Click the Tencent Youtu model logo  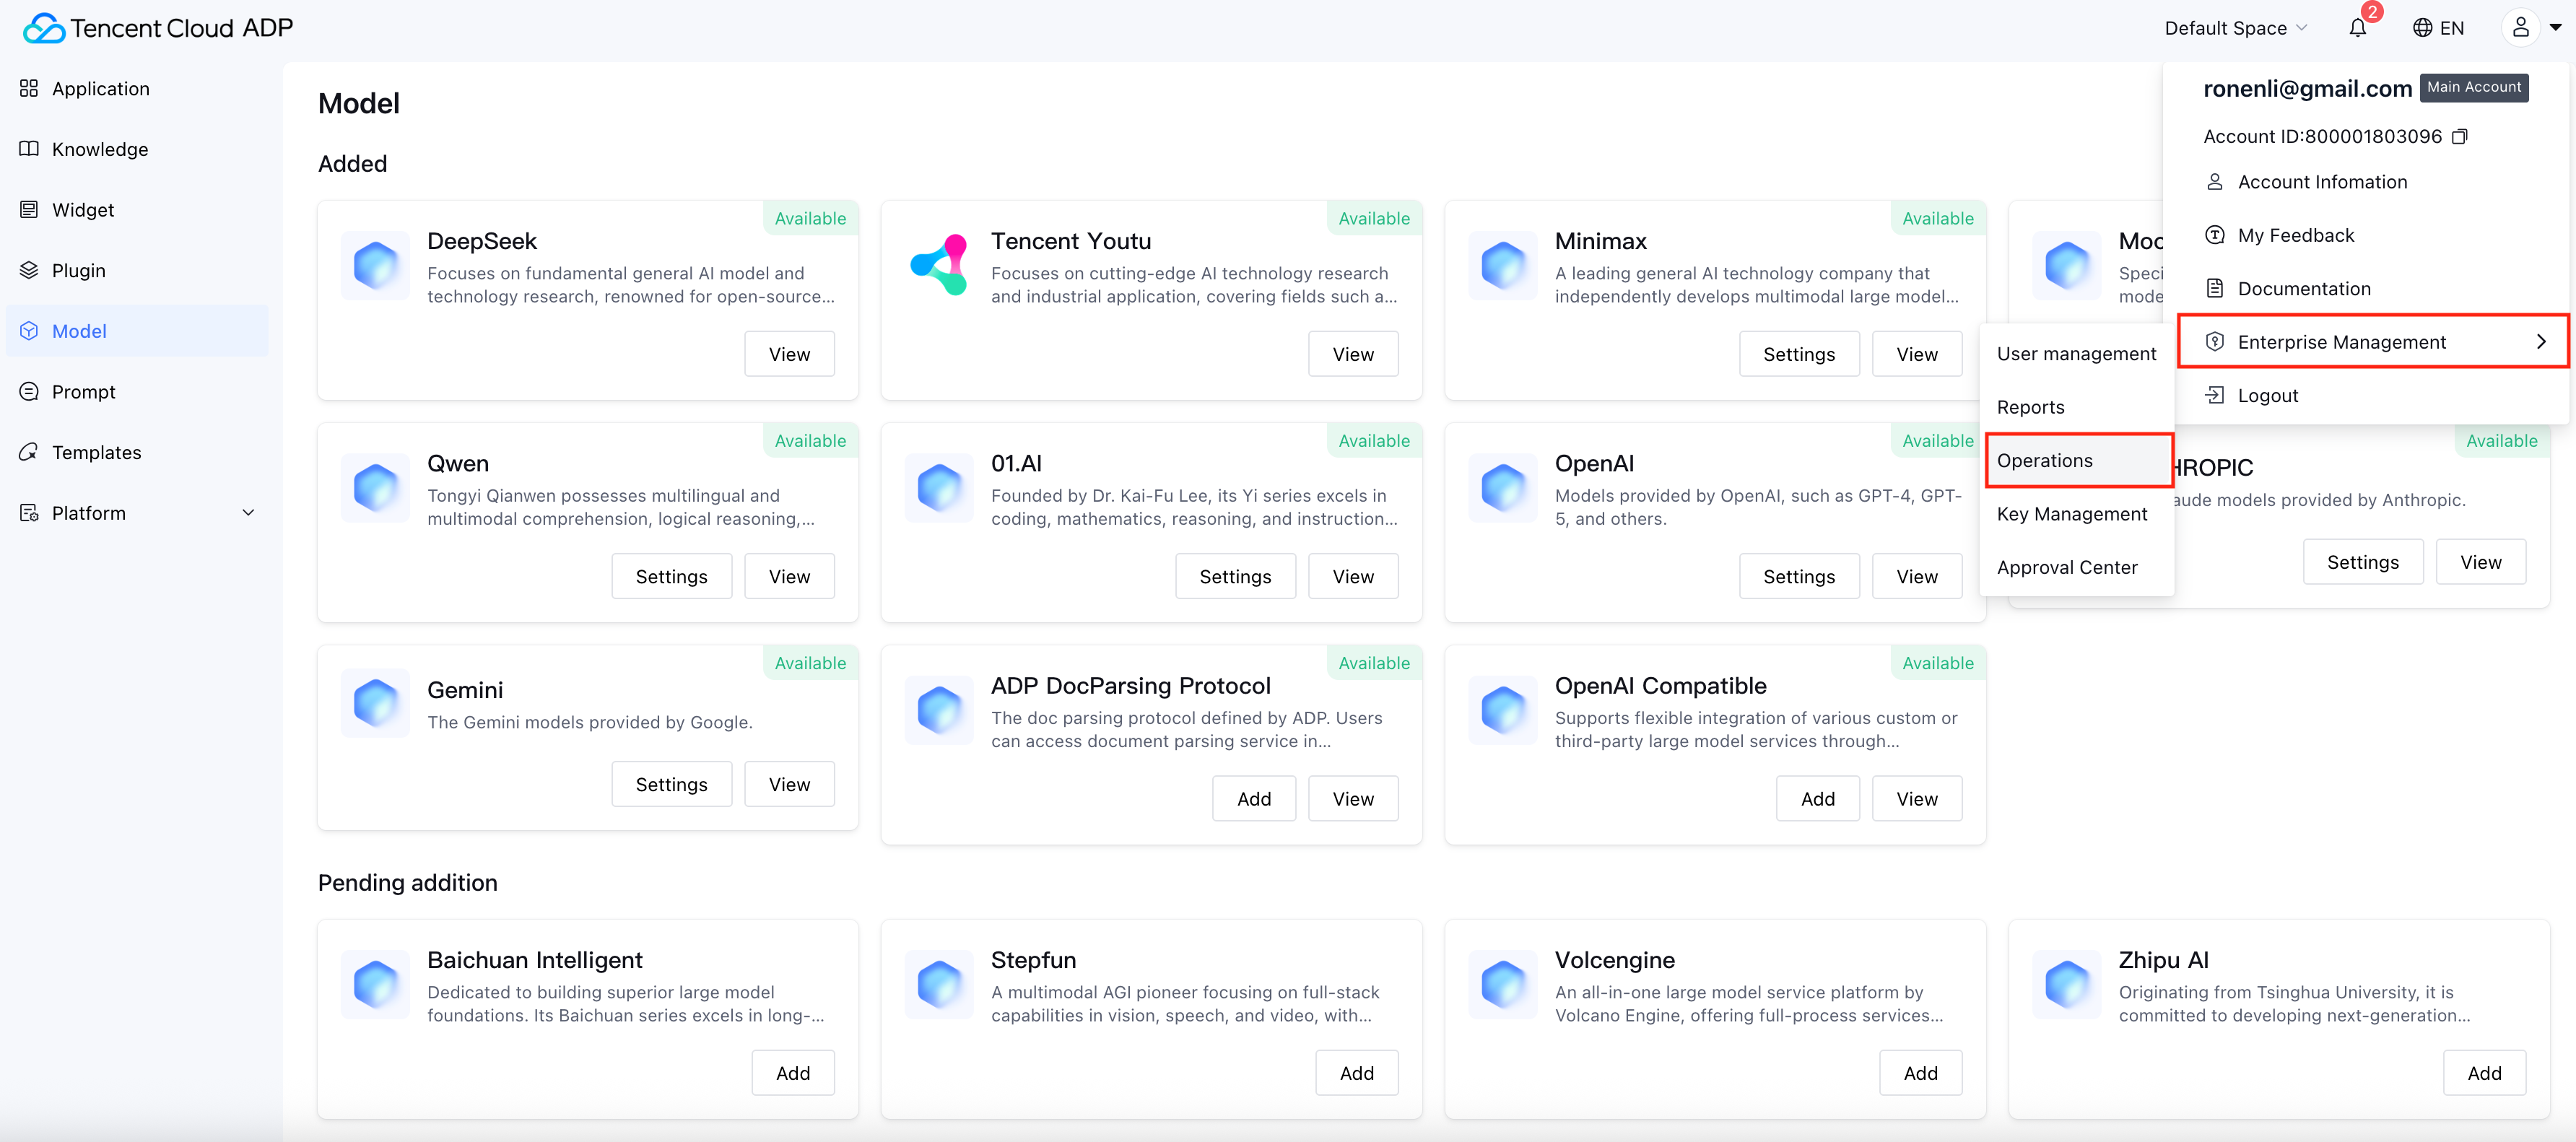point(939,265)
